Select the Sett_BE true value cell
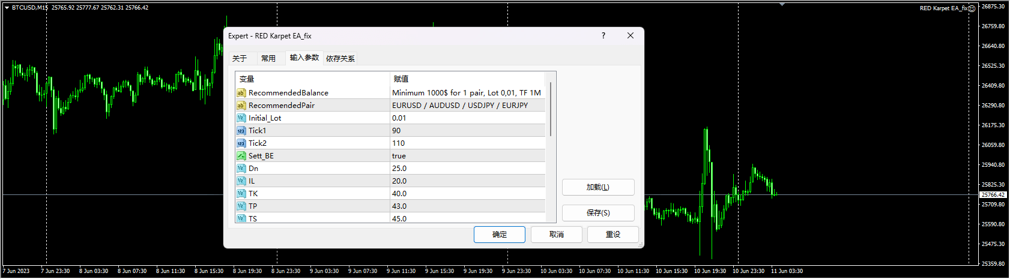 click(467, 156)
